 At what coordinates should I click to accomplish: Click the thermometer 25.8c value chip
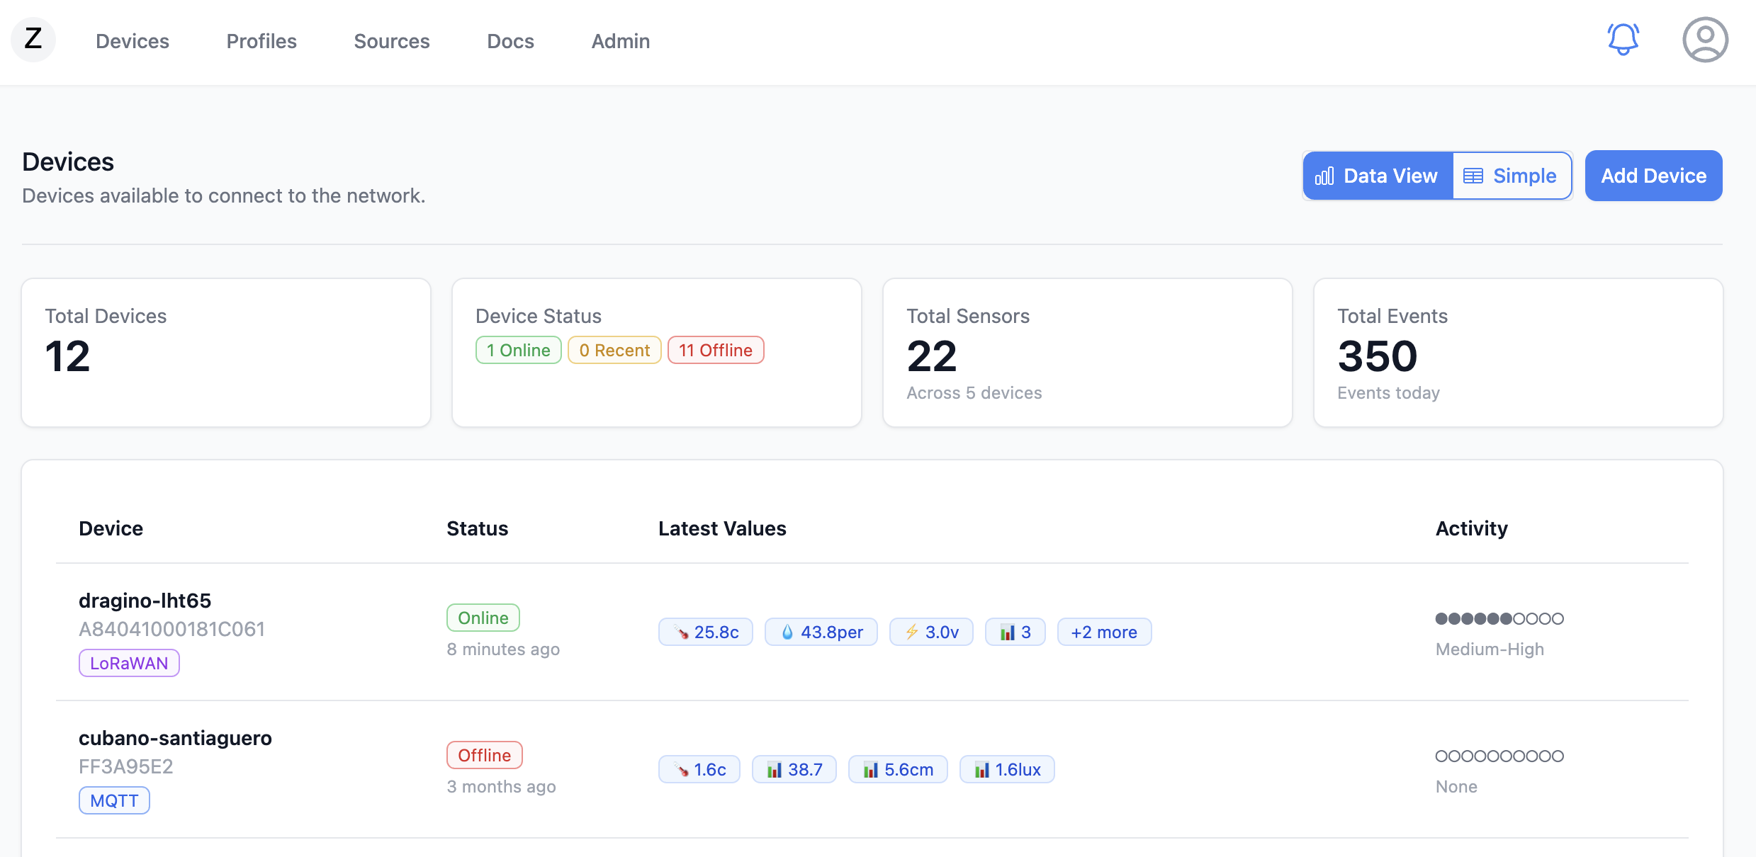pos(706,632)
